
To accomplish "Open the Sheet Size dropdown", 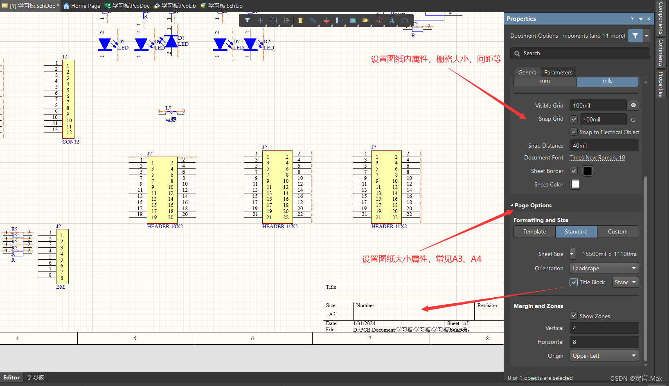I will (x=572, y=254).
